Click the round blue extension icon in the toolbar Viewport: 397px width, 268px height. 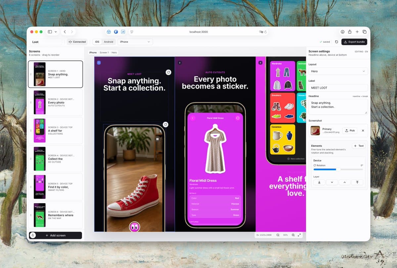[116, 32]
